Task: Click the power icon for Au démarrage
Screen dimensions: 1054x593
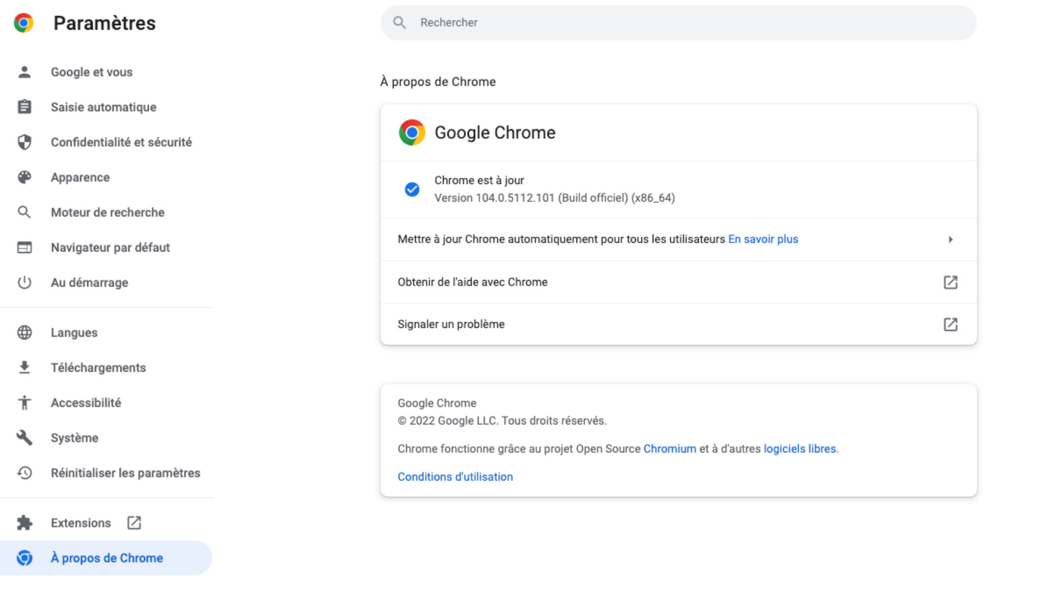Action: pyautogui.click(x=24, y=282)
